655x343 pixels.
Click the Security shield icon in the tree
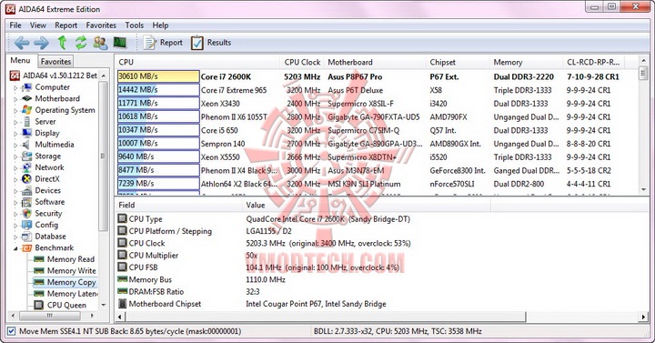click(26, 214)
